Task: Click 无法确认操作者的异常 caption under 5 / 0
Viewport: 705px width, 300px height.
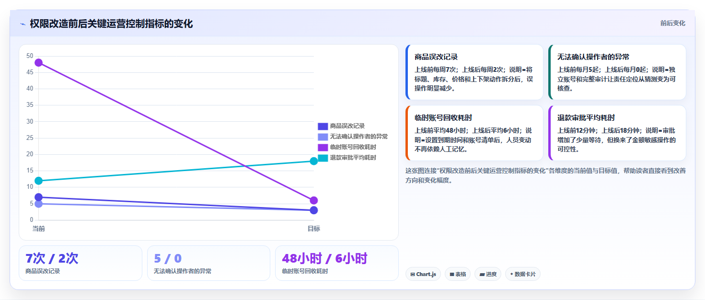Action: point(183,271)
